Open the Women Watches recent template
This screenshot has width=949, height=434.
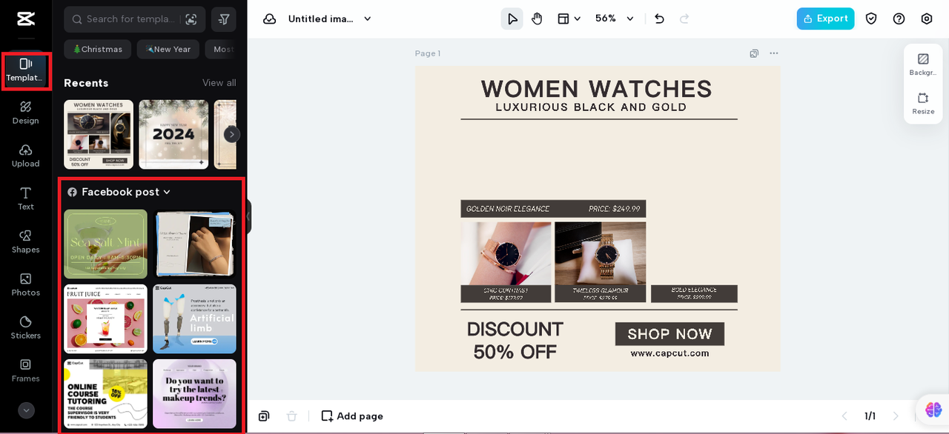pos(99,134)
